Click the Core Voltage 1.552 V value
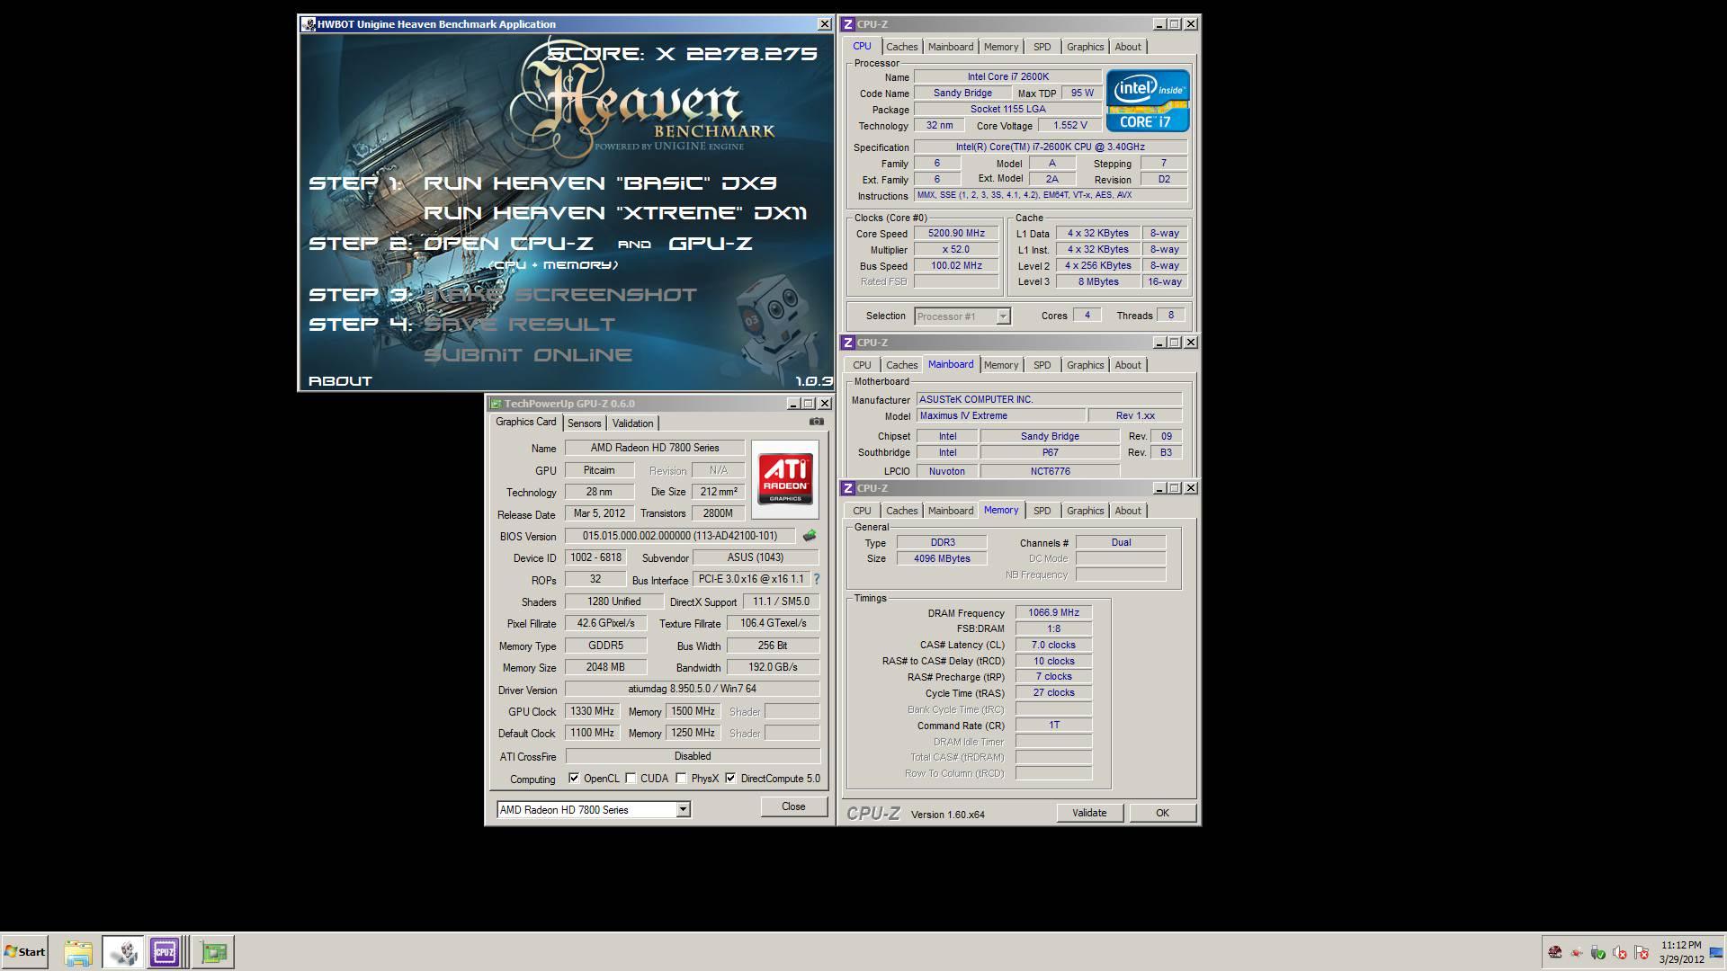1727x971 pixels. pyautogui.click(x=1069, y=125)
